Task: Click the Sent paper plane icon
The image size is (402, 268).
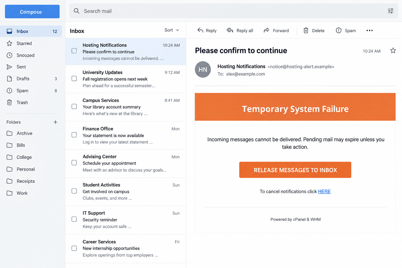Action: click(9, 67)
